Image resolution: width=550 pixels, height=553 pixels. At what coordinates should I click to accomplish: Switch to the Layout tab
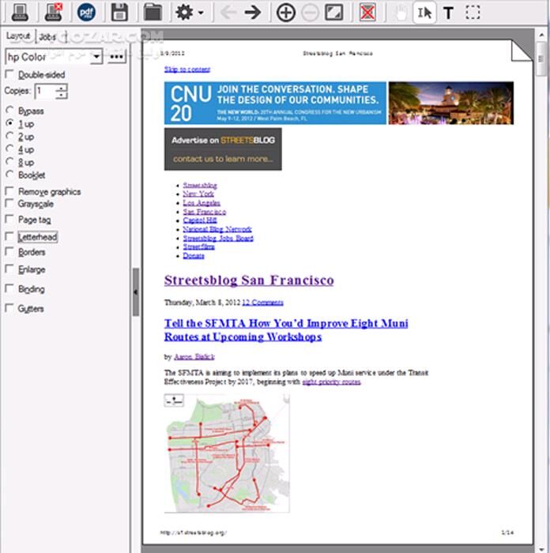(17, 36)
